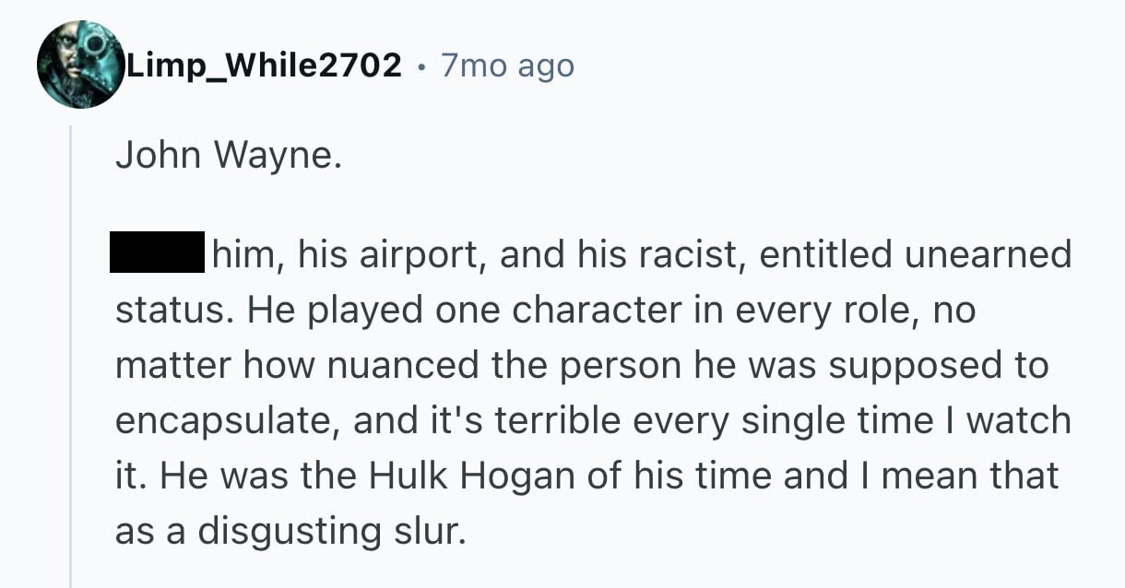Click the Limp_While2702 user avatar

pos(80,65)
